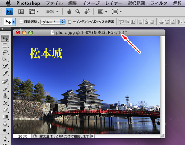Open the グループ auto-select dropdown
The width and height of the screenshot is (185, 145).
coord(53,22)
